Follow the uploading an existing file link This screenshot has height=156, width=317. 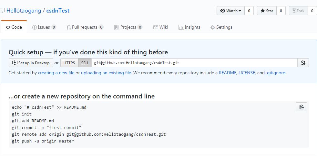pos(106,73)
